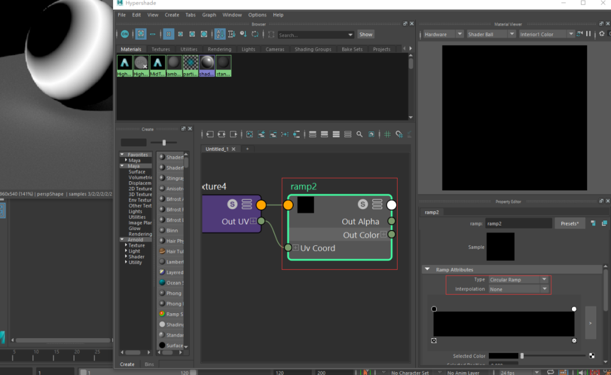Viewport: 611px width, 375px height.
Task: Adjust the Create panel icon size slider
Action: tap(164, 143)
